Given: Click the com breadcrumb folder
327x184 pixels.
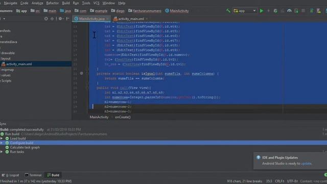Looking at the screenshot, I should pyautogui.click(x=80, y=11).
